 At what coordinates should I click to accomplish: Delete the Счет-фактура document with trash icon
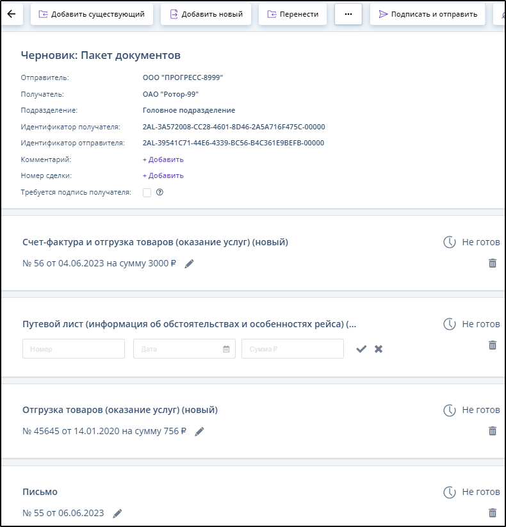click(492, 263)
